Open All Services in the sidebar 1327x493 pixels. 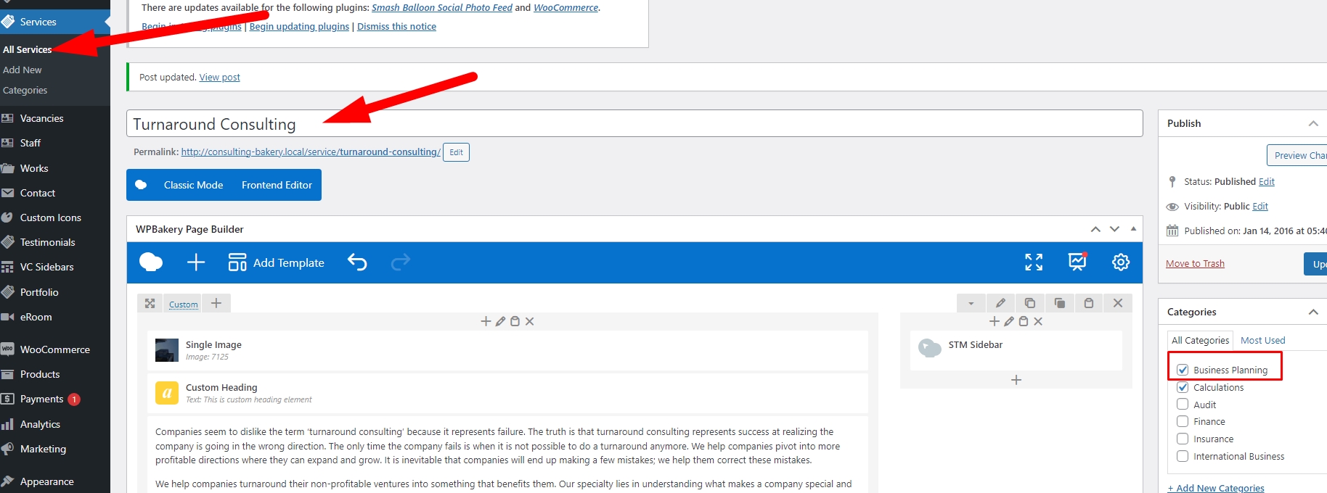click(x=28, y=49)
